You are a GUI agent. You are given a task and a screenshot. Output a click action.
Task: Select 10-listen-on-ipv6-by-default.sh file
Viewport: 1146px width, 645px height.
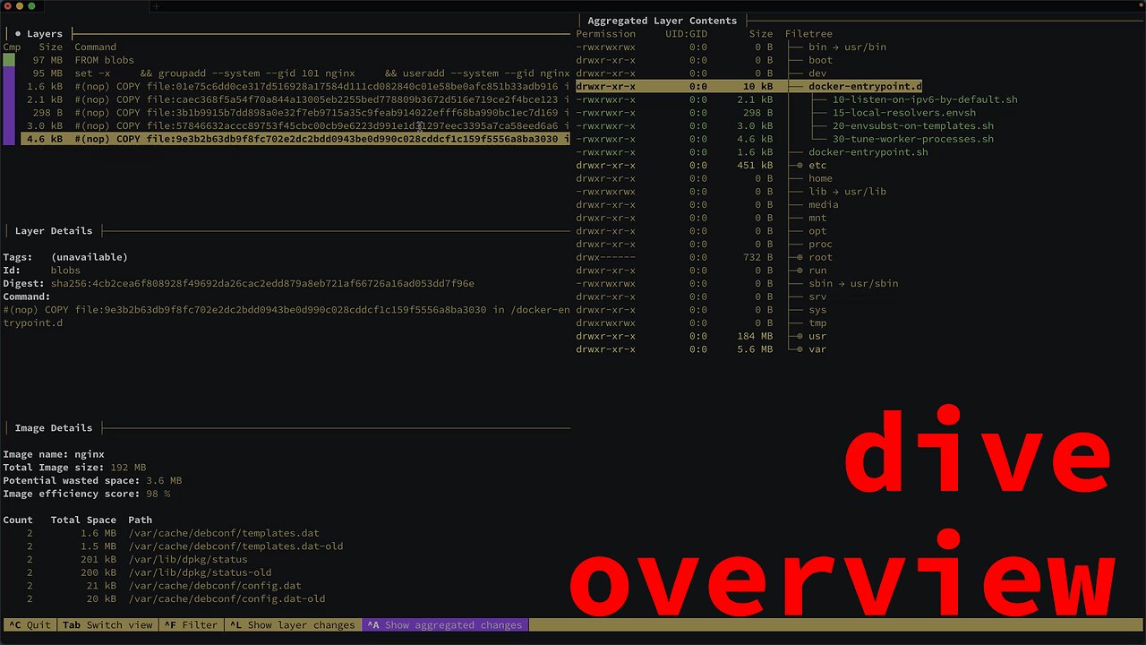point(925,99)
